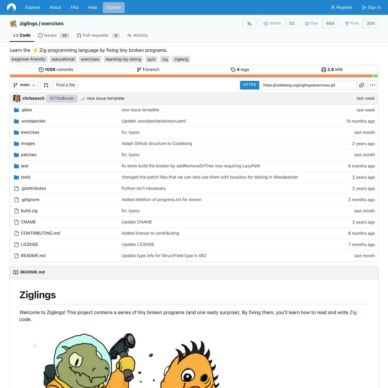Viewport: 388px width, 388px height.
Task: View the 4 tags list
Action: tap(240, 69)
